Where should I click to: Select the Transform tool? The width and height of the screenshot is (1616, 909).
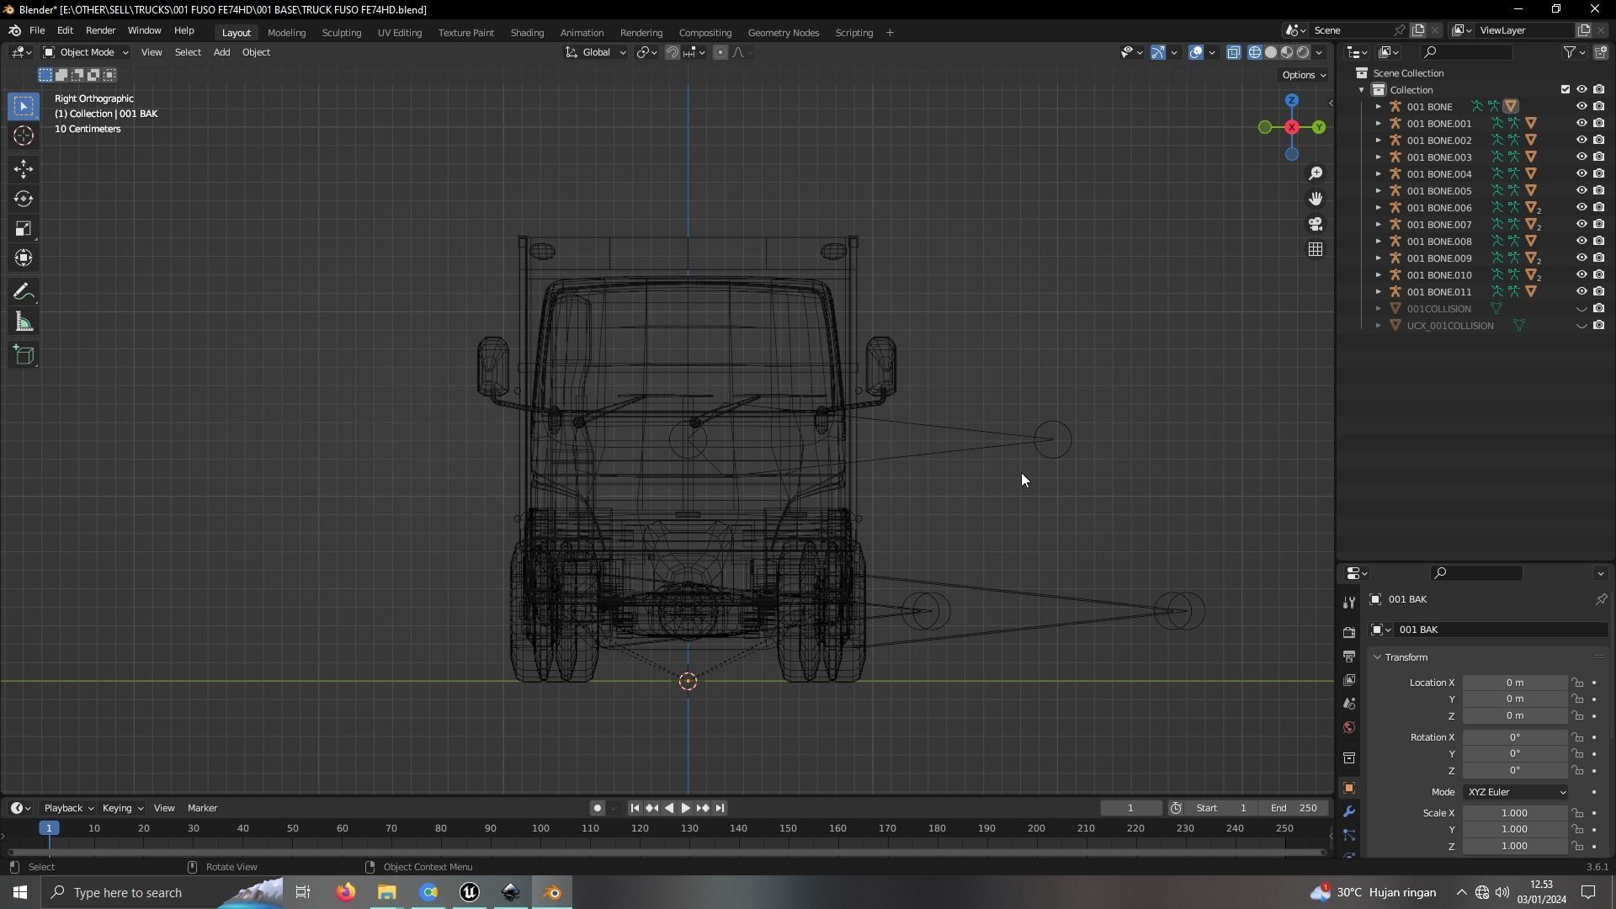(24, 258)
